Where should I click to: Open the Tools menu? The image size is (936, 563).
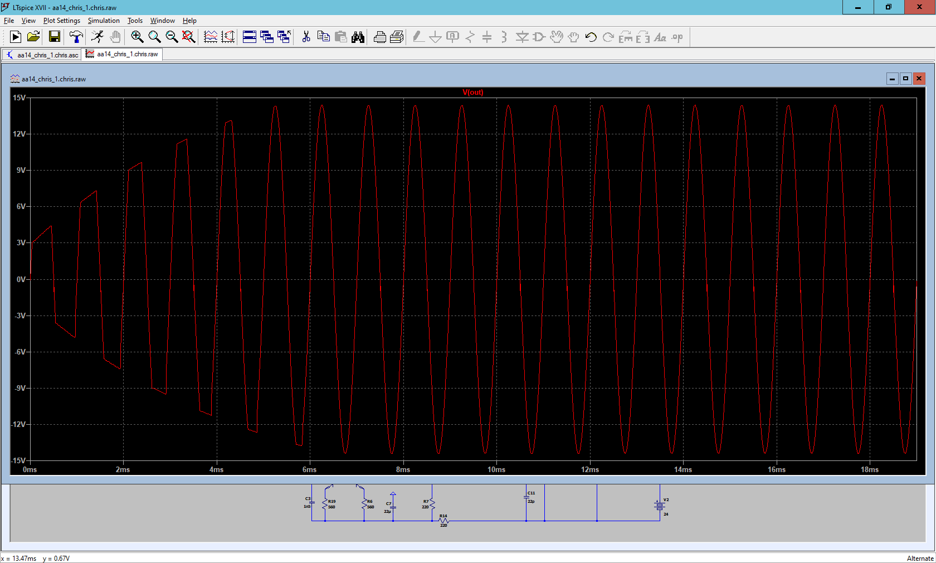point(135,21)
